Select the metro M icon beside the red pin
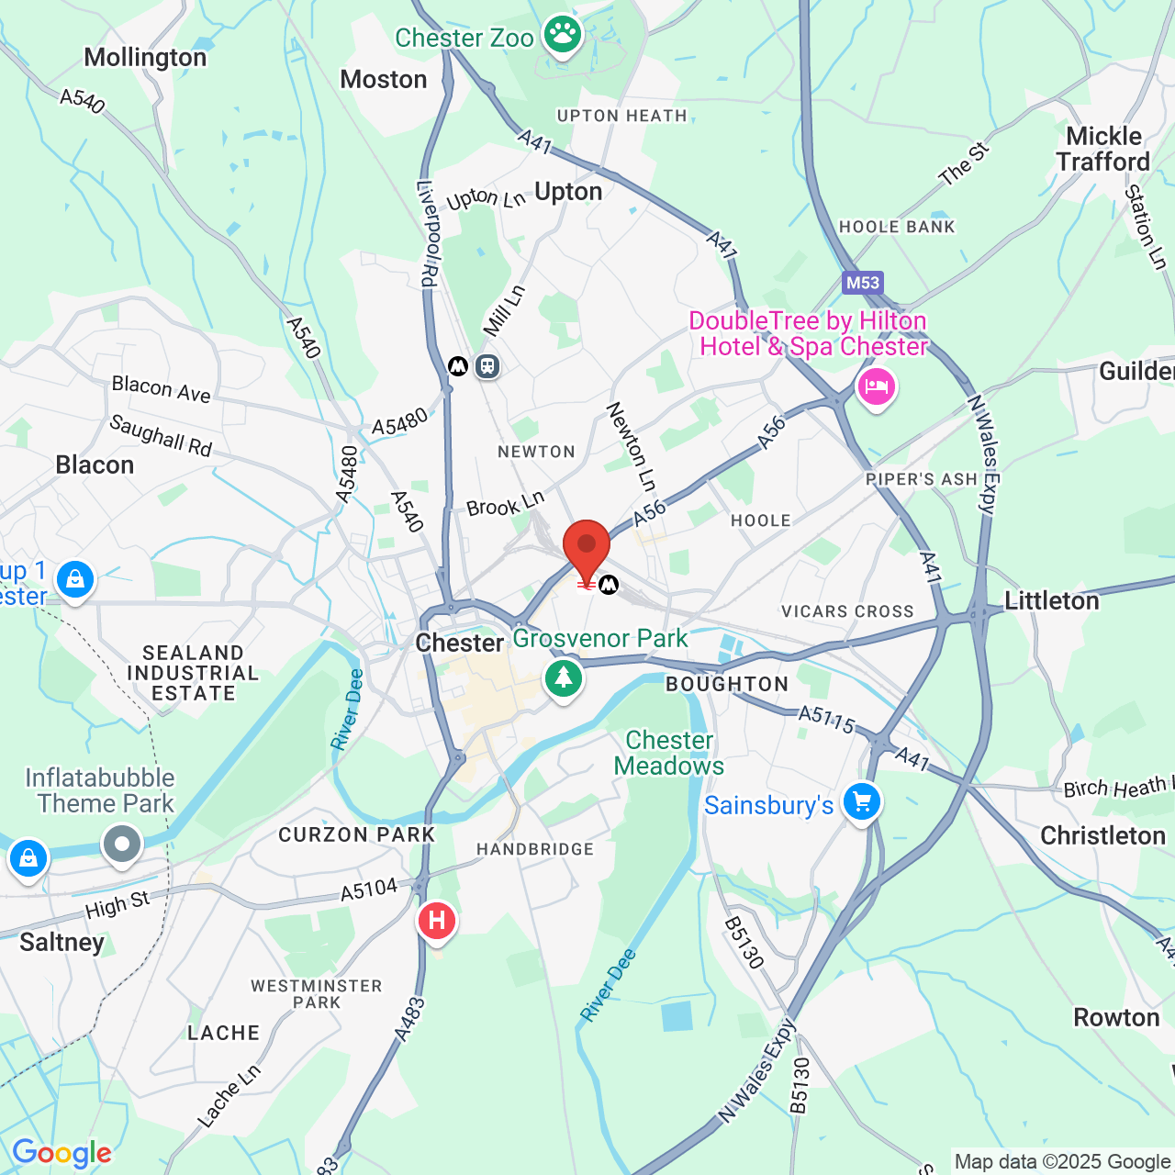This screenshot has width=1175, height=1175. 608,585
